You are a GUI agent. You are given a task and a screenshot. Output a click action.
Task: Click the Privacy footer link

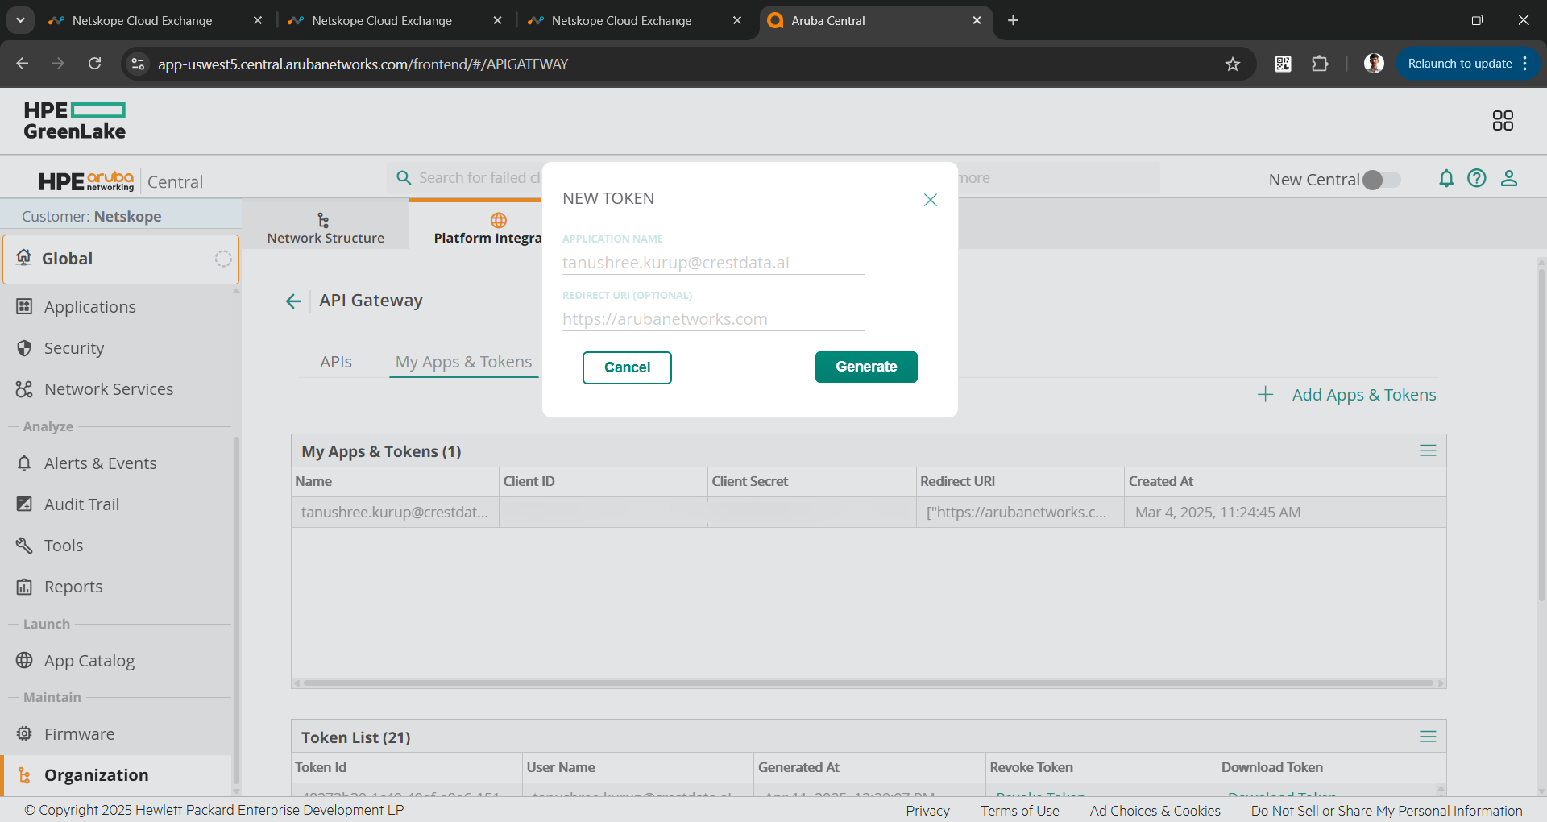click(x=927, y=811)
